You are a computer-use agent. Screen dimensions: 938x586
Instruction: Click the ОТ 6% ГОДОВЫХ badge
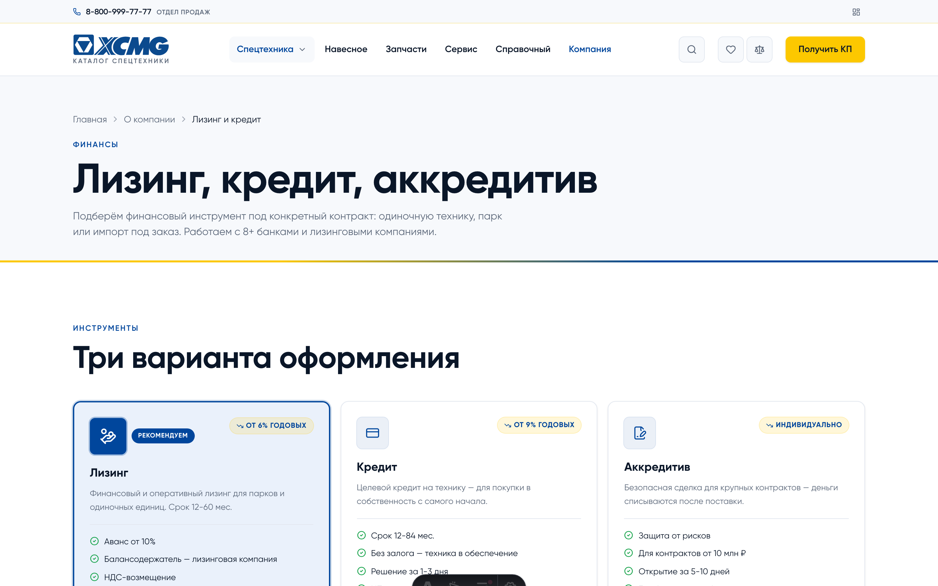[271, 426]
